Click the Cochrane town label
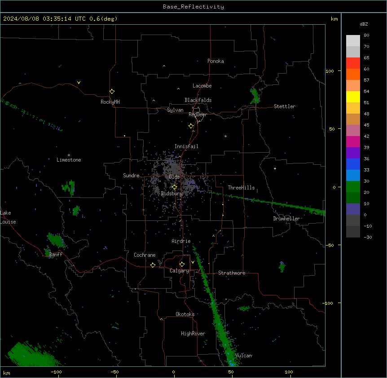This screenshot has width=387, height=378. point(145,255)
